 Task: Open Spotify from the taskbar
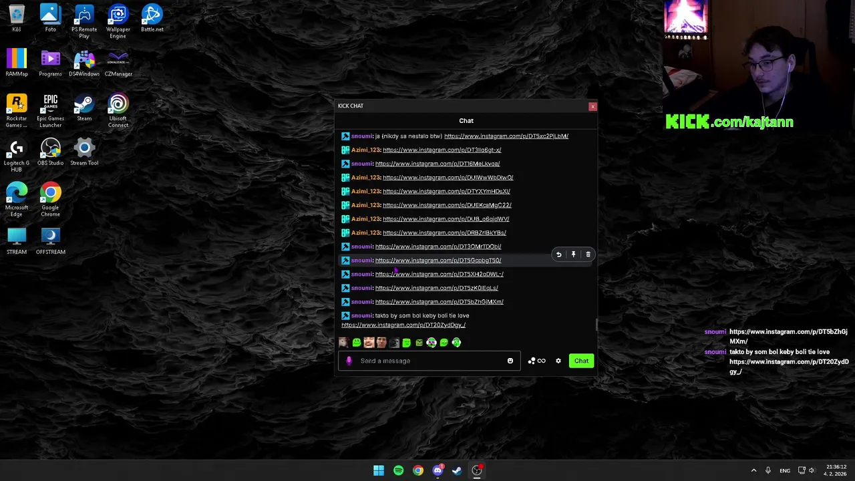point(398,470)
